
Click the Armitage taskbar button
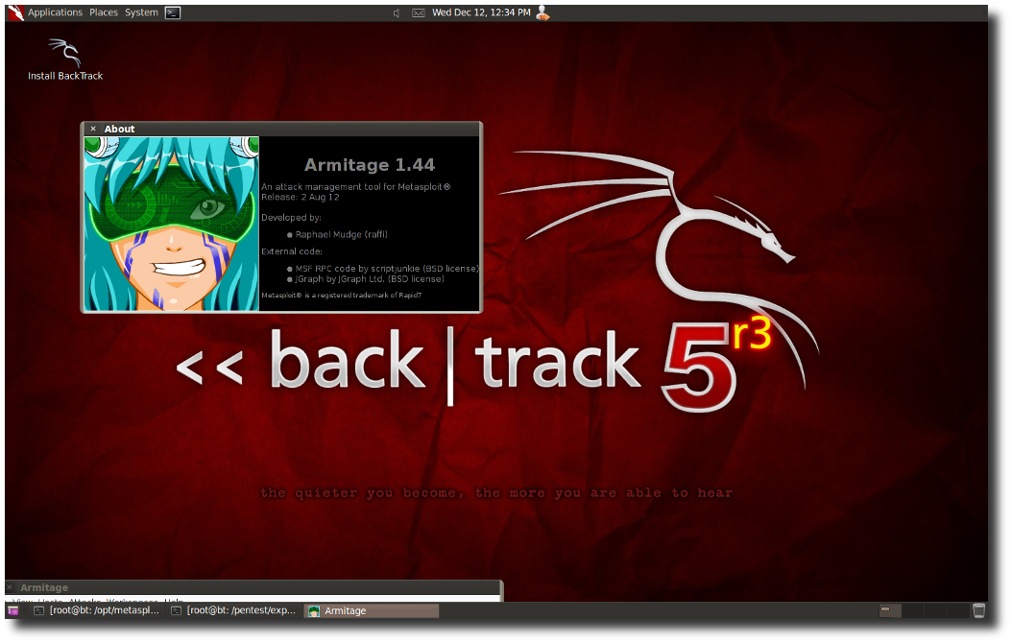(372, 610)
